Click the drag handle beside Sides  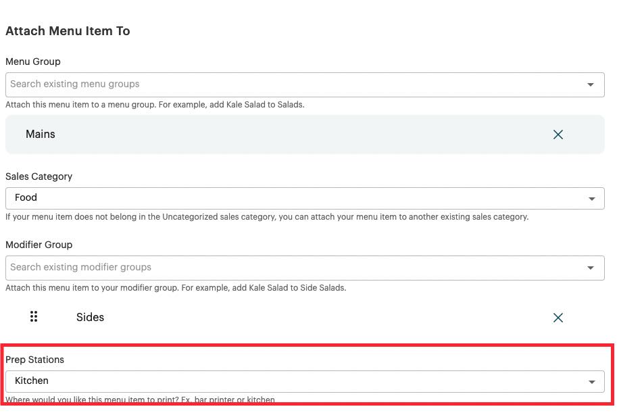pyautogui.click(x=34, y=317)
